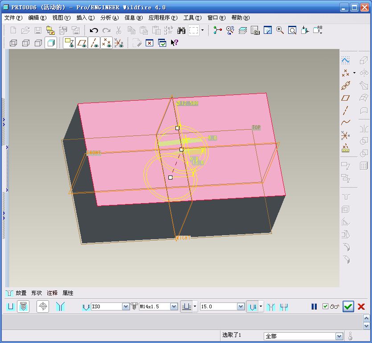Click the Spin center icon
The image size is (372, 343).
point(217,30)
